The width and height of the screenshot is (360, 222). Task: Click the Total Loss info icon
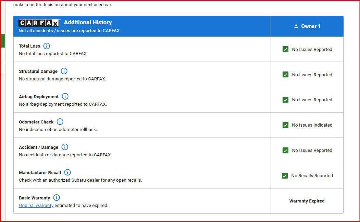47,46
